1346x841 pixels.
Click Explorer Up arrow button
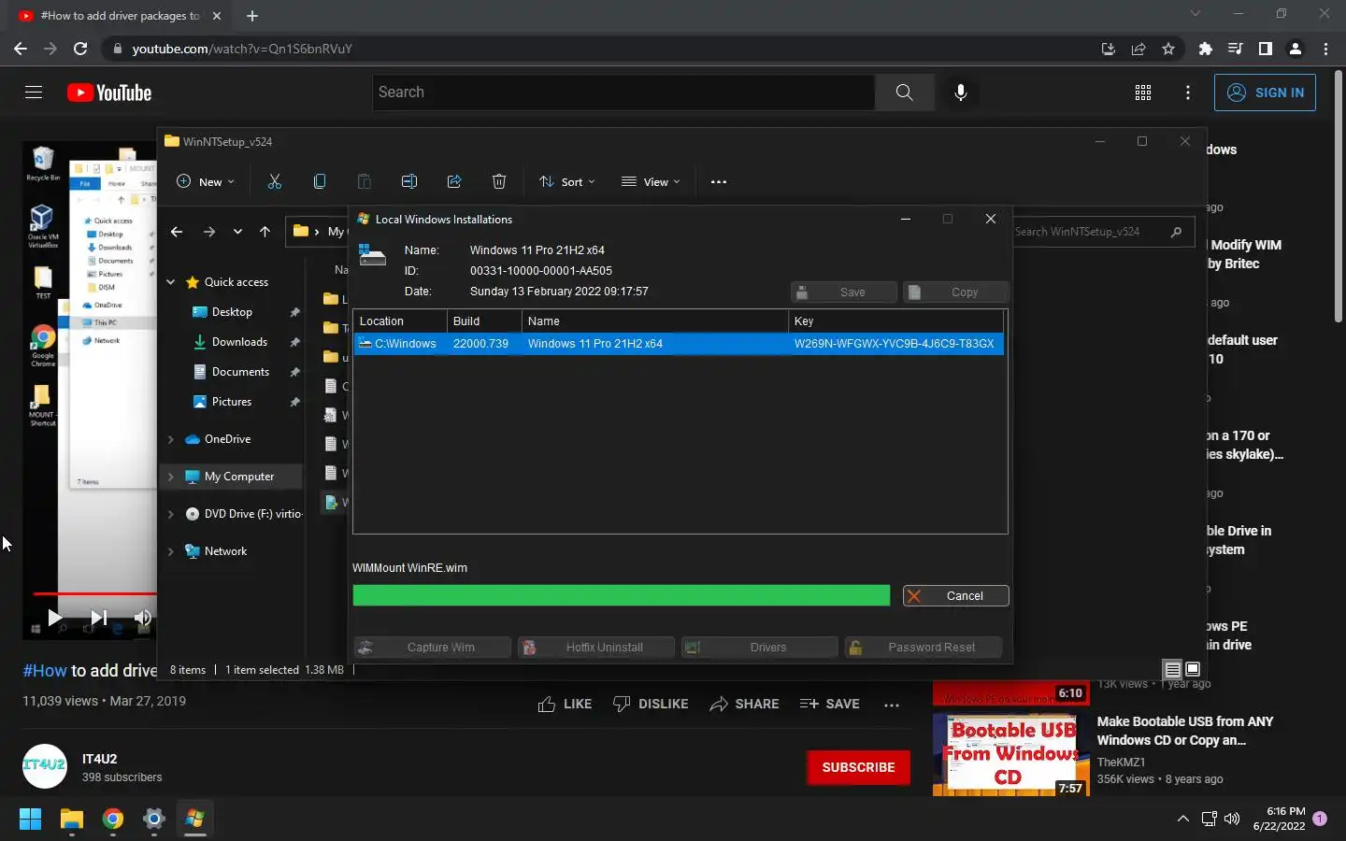pos(265,232)
